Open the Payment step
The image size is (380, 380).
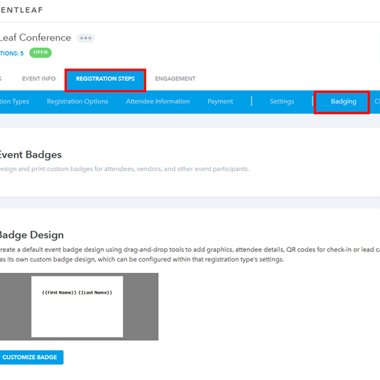pyautogui.click(x=220, y=101)
